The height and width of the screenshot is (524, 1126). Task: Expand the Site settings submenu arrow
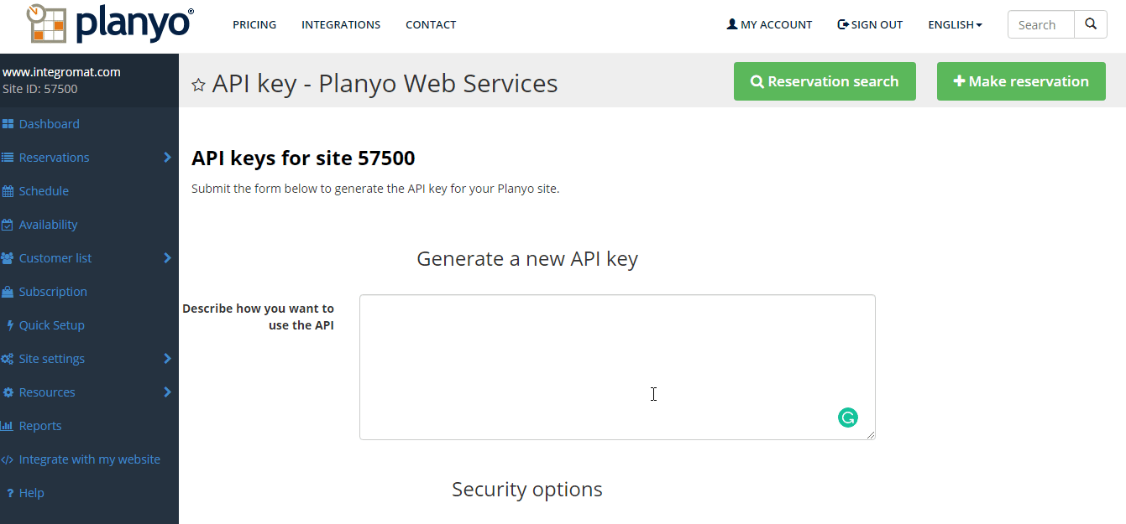point(167,359)
